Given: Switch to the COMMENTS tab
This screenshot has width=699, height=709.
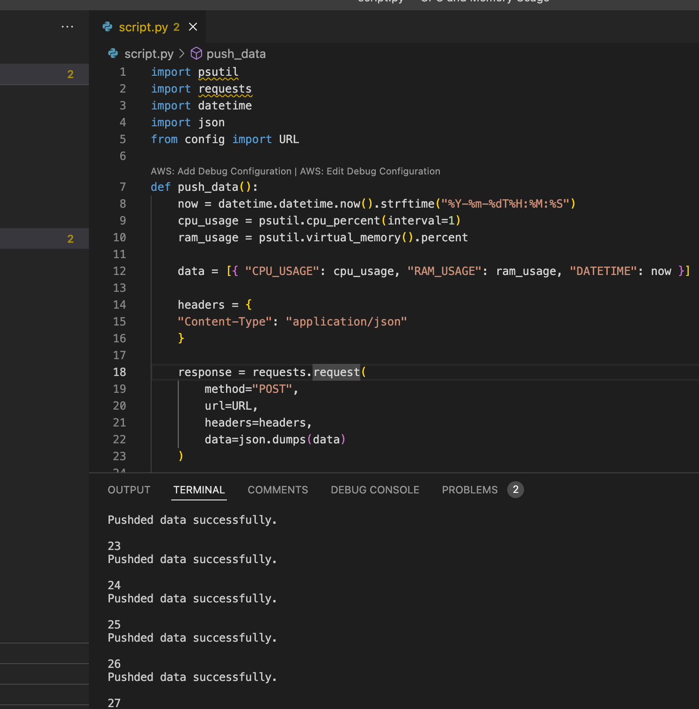Looking at the screenshot, I should tap(277, 490).
